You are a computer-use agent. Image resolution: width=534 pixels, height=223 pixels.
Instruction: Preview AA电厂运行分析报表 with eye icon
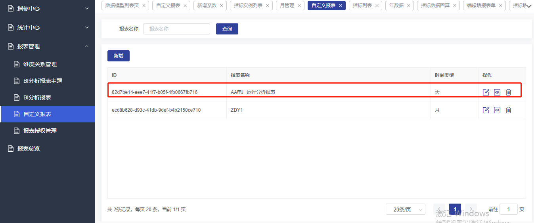point(497,92)
